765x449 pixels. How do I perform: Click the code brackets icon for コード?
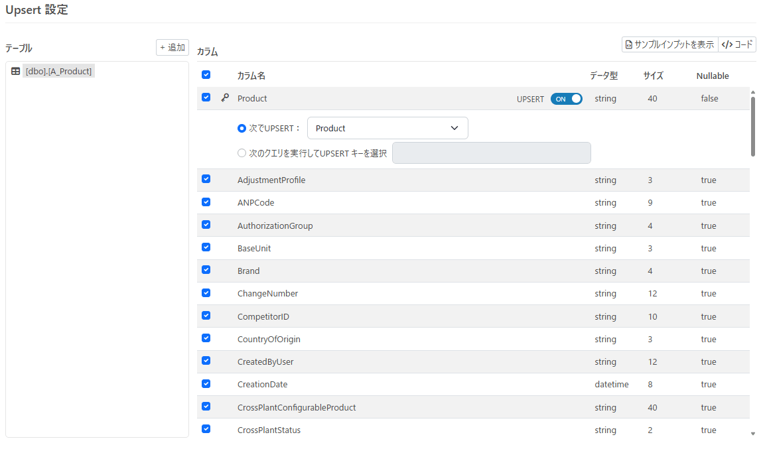(727, 44)
